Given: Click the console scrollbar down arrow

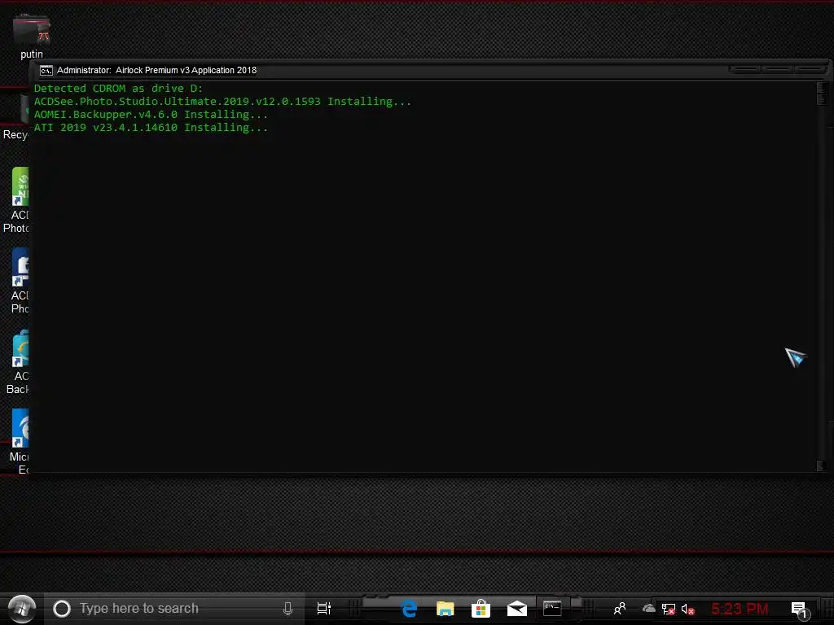Looking at the screenshot, I should pyautogui.click(x=822, y=465).
